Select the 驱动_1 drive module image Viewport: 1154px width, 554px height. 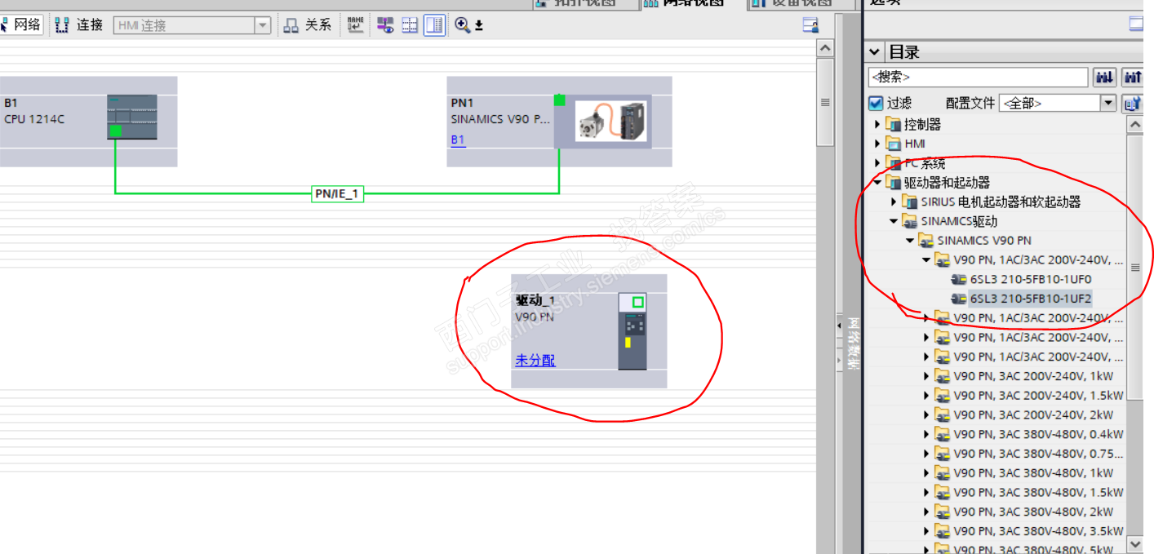632,330
